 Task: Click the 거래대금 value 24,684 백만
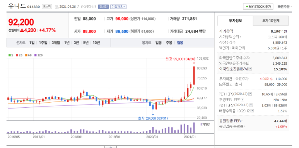pos(195,31)
